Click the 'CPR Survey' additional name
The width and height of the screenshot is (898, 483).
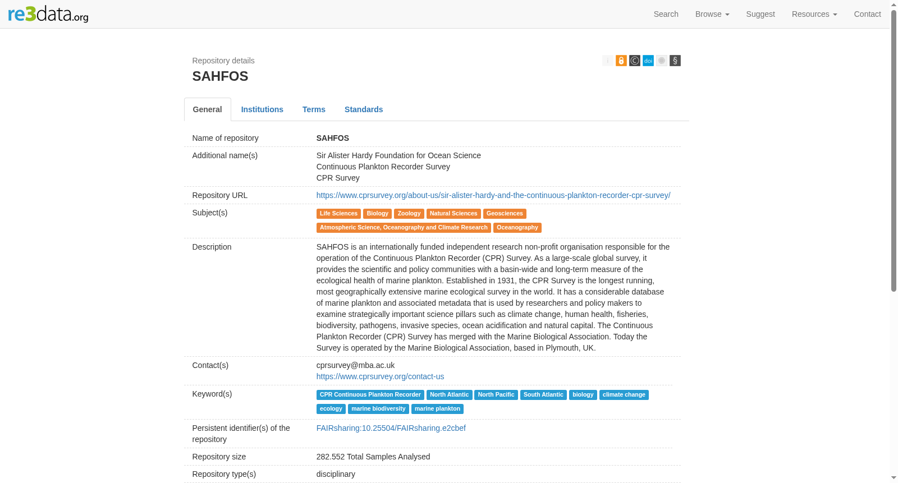click(x=338, y=178)
